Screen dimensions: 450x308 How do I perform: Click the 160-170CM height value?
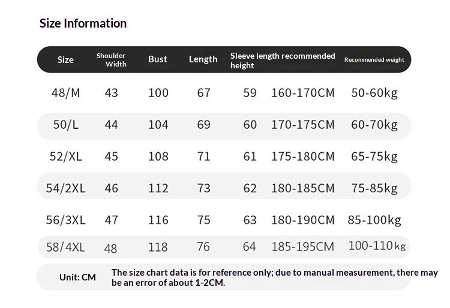pos(303,93)
